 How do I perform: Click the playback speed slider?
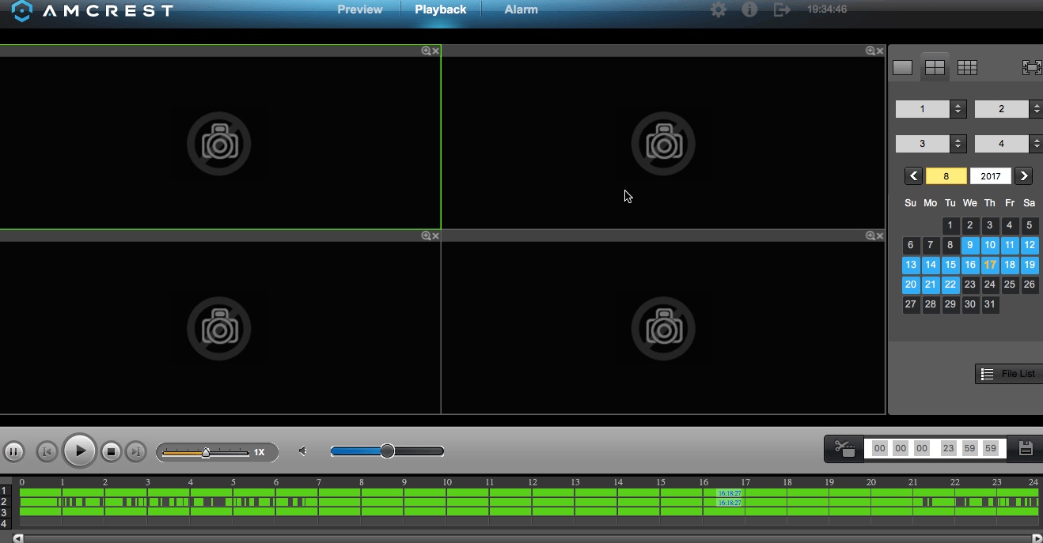tap(206, 452)
